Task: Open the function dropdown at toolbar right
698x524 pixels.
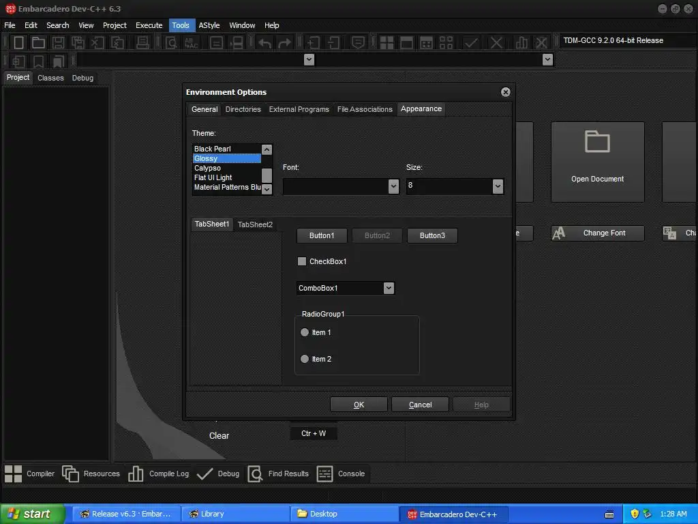Action: [x=547, y=60]
